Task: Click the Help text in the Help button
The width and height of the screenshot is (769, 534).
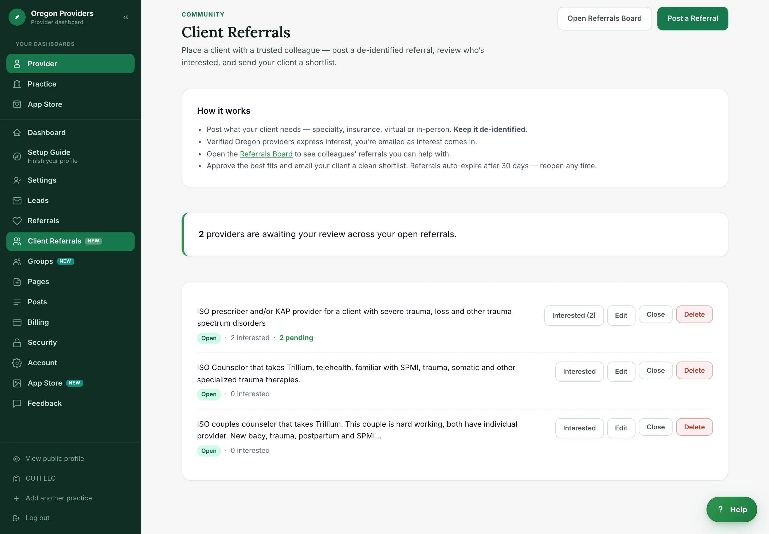Action: [738, 510]
